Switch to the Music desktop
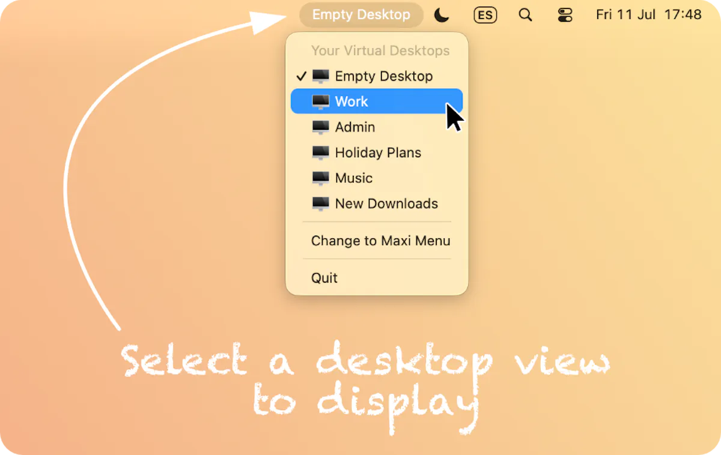This screenshot has height=455, width=721. coord(377,178)
